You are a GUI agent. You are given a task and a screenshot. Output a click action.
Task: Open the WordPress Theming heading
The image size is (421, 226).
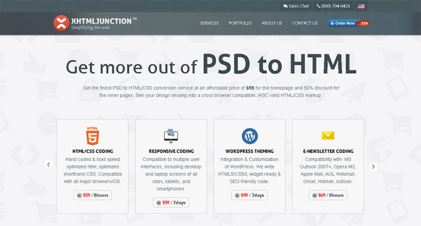pos(250,151)
